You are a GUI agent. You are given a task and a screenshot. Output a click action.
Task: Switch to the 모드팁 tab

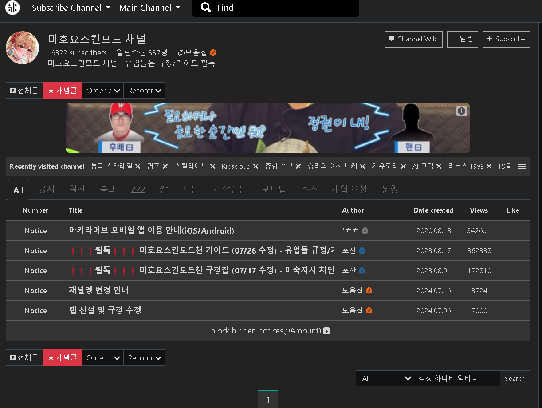tap(274, 190)
